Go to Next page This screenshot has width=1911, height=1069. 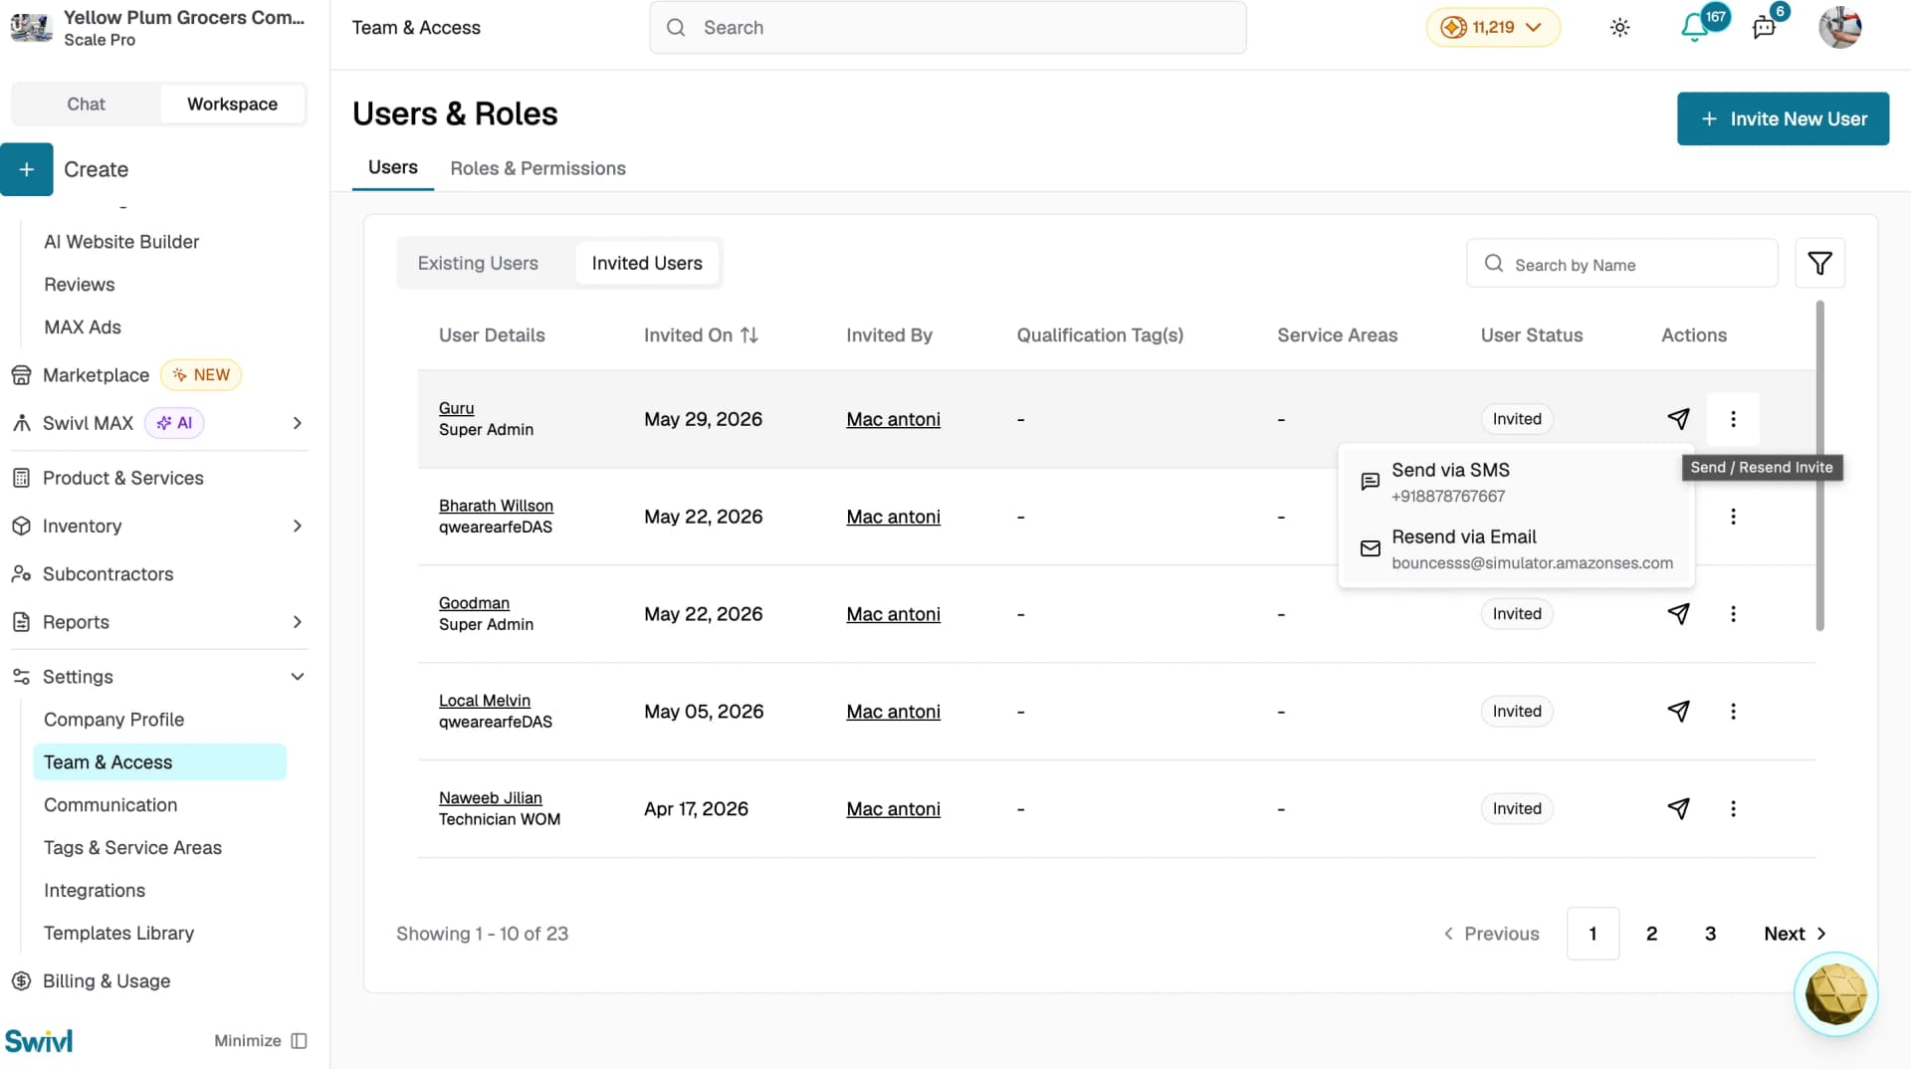(1795, 934)
